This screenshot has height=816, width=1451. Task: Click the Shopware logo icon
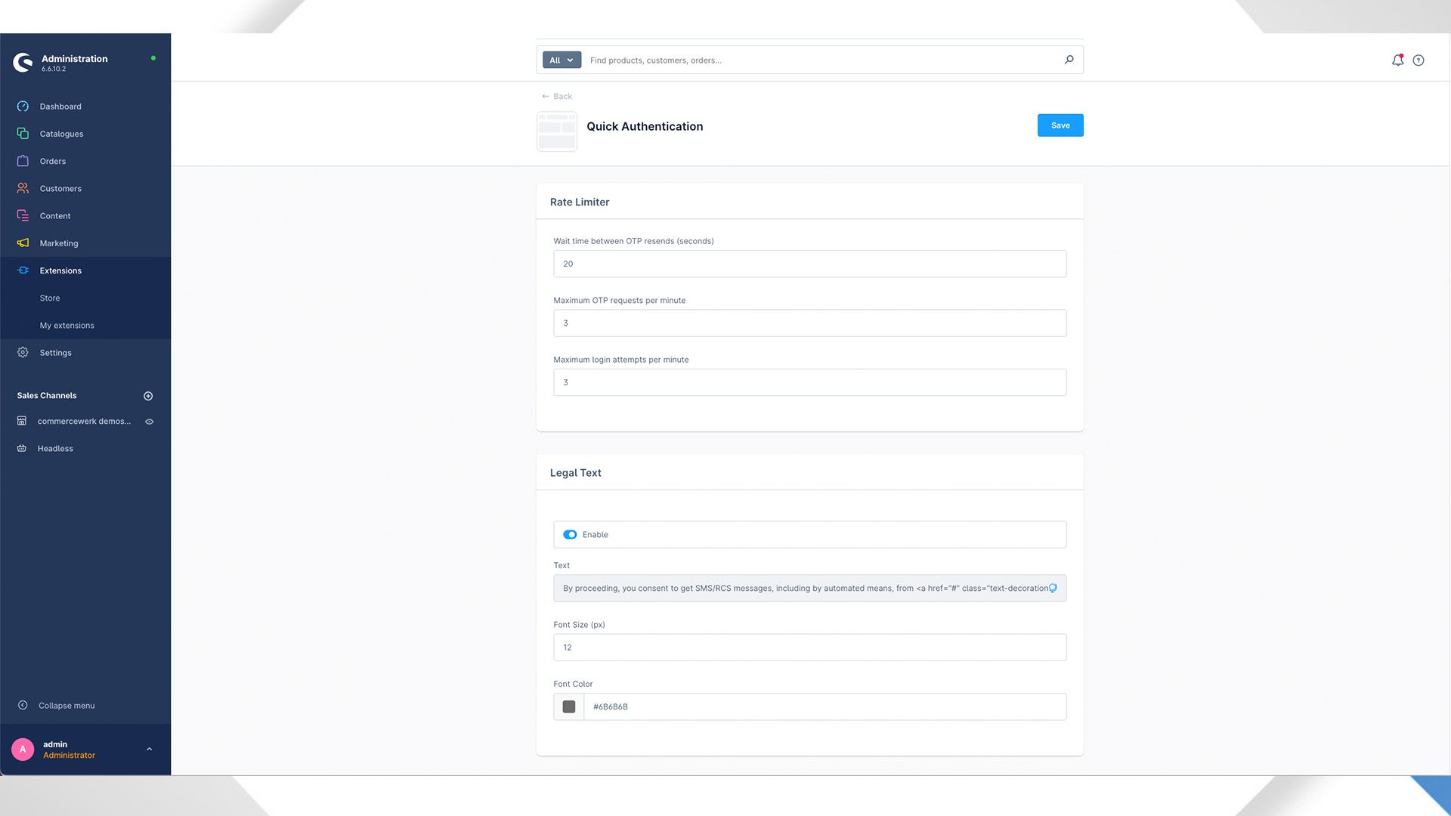(23, 62)
